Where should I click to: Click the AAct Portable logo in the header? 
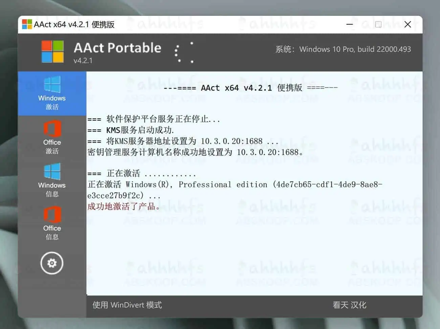click(x=117, y=48)
